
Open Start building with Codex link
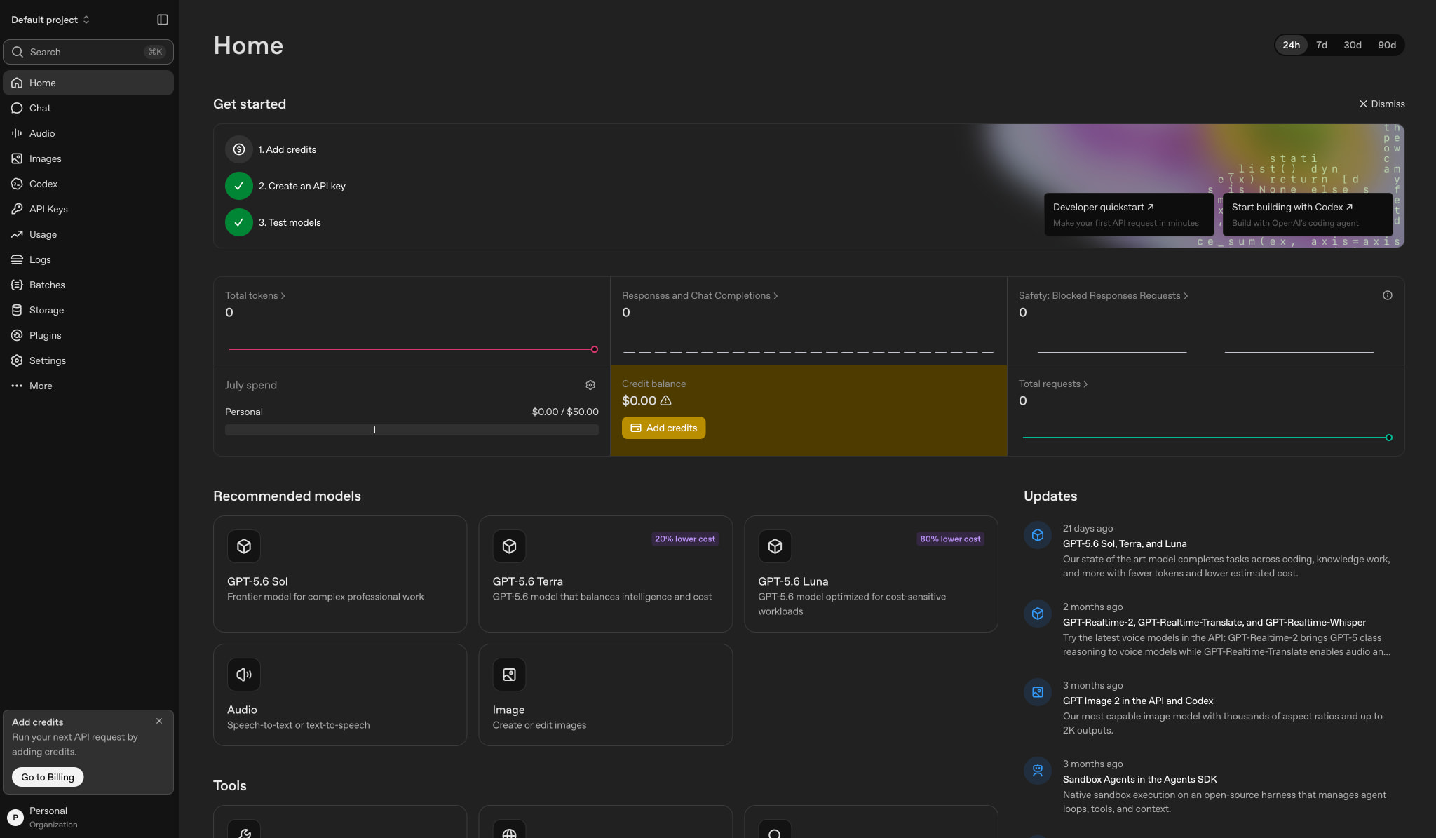coord(1308,215)
